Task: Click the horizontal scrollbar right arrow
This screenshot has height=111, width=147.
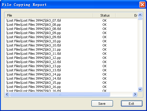Action: pos(135,94)
